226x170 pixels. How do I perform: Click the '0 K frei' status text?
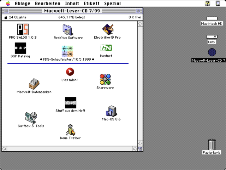click(135, 17)
